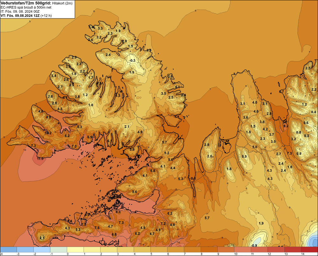Select the 8.3 temperature label

coord(118,212)
